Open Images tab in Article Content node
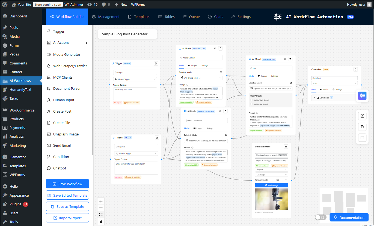Viewport: 374px width, 226px height. pos(193,66)
